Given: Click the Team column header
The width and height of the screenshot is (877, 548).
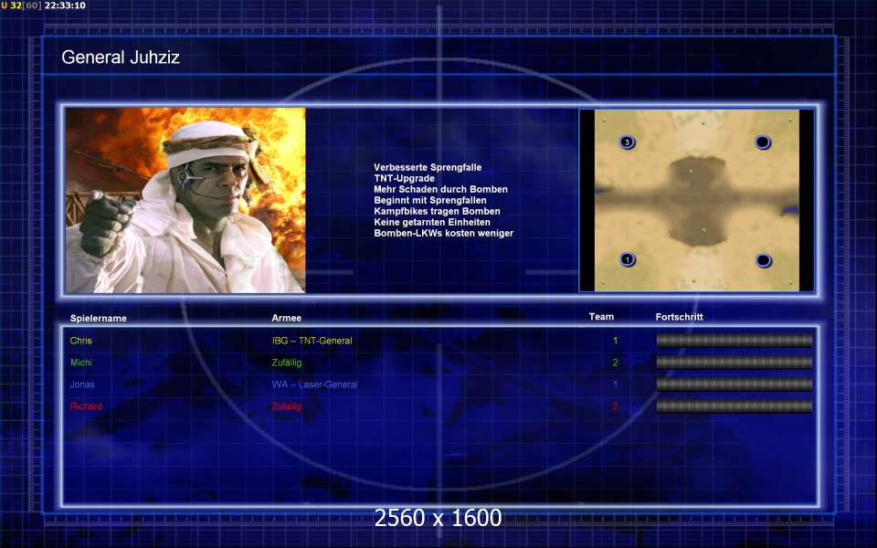Looking at the screenshot, I should coord(601,317).
